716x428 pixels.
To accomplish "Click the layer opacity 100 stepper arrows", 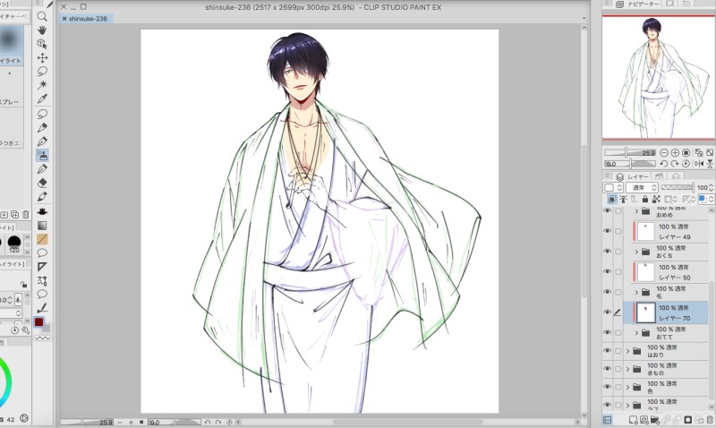I will [712, 188].
